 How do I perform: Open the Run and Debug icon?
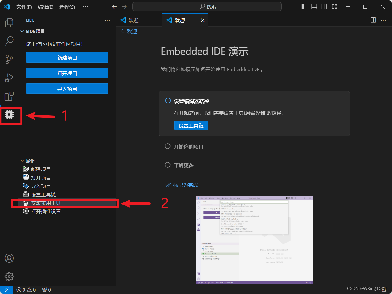[9, 78]
